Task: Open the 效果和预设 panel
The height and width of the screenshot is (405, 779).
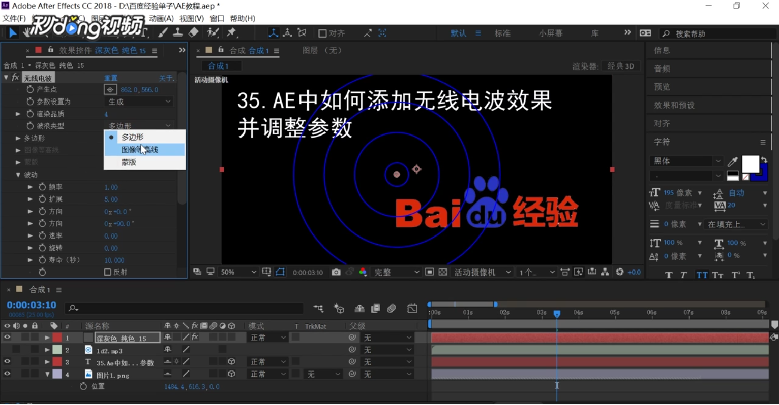Action: [x=674, y=105]
